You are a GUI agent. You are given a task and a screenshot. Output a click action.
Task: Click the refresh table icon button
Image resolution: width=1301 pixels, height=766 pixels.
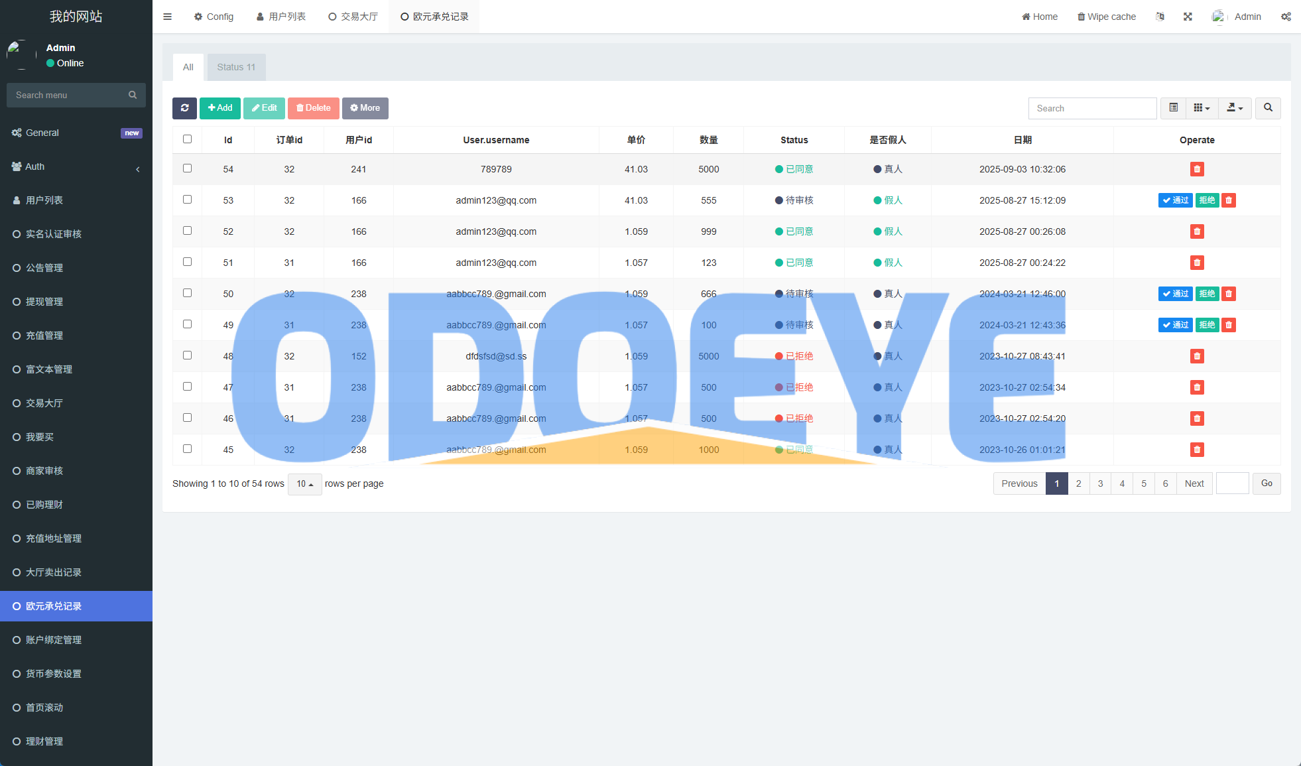pos(184,108)
